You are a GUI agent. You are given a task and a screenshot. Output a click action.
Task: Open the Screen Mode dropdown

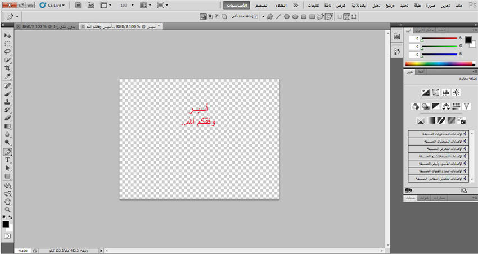click(x=163, y=5)
